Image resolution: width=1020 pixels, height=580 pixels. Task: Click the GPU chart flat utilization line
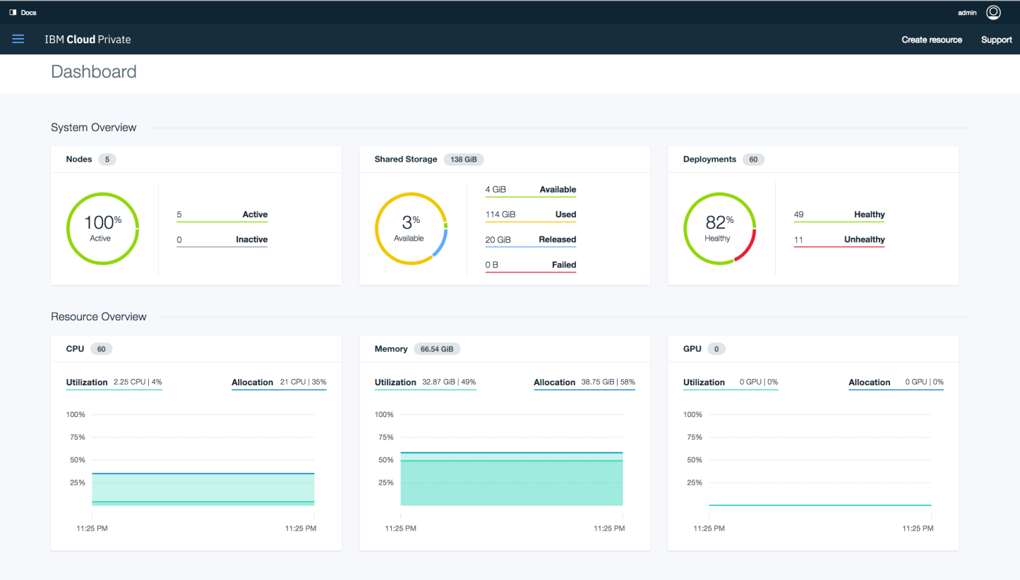[820, 505]
